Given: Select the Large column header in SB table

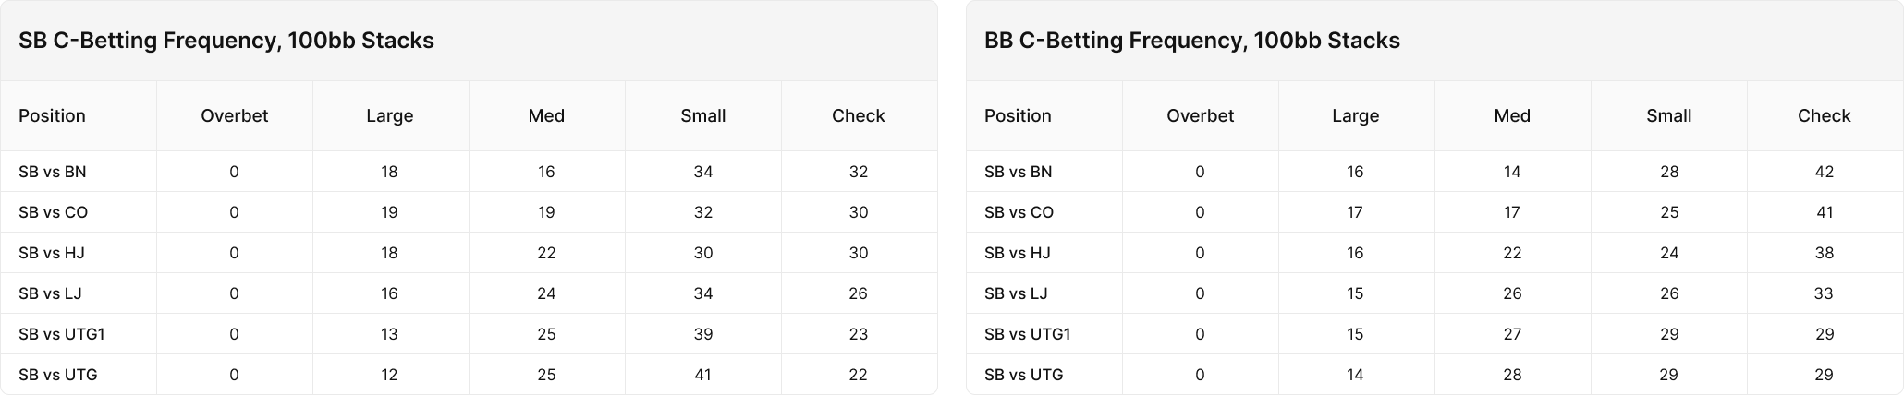Looking at the screenshot, I should click(390, 116).
